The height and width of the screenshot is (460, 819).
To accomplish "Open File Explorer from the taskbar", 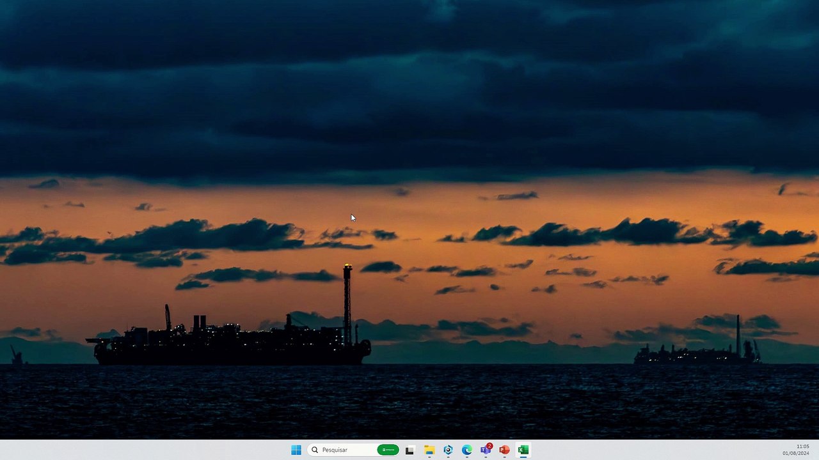I will click(x=429, y=450).
